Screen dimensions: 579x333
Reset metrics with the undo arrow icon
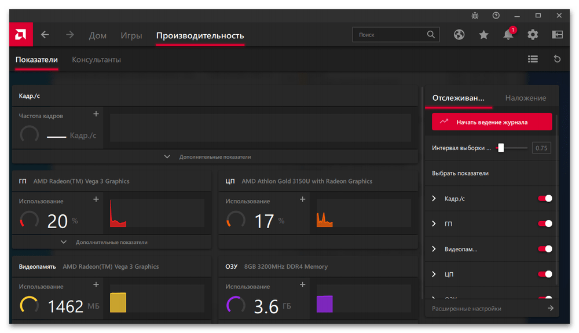coord(557,59)
